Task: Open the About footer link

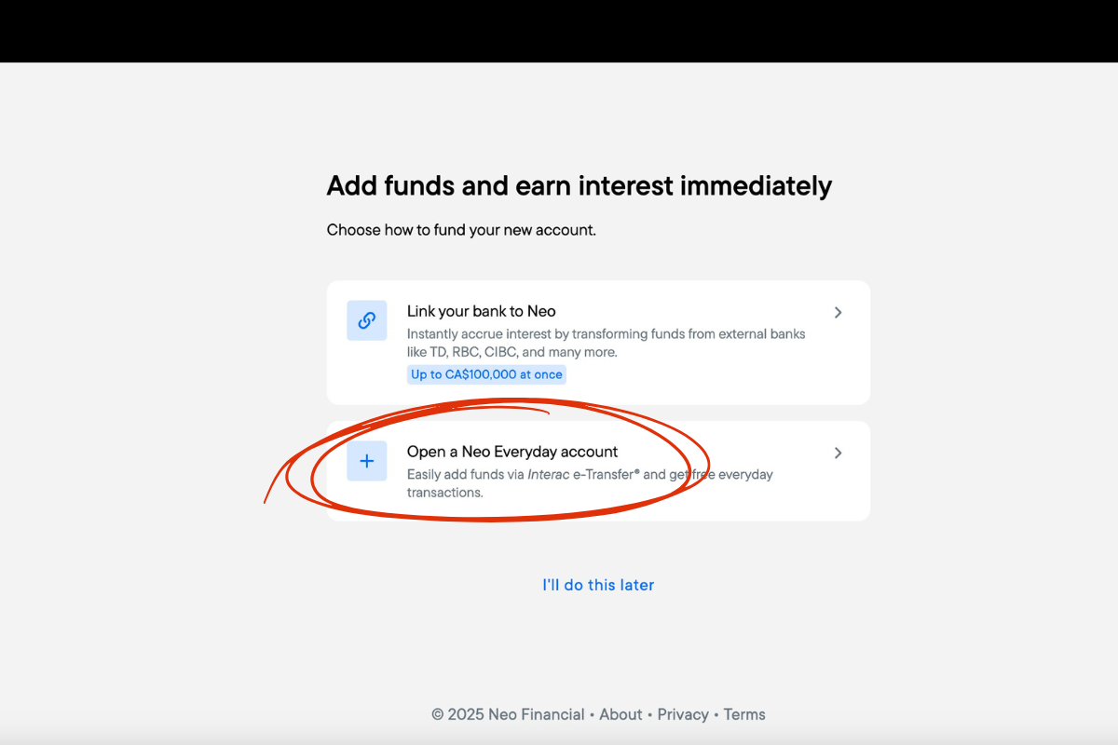Action: pos(620,714)
